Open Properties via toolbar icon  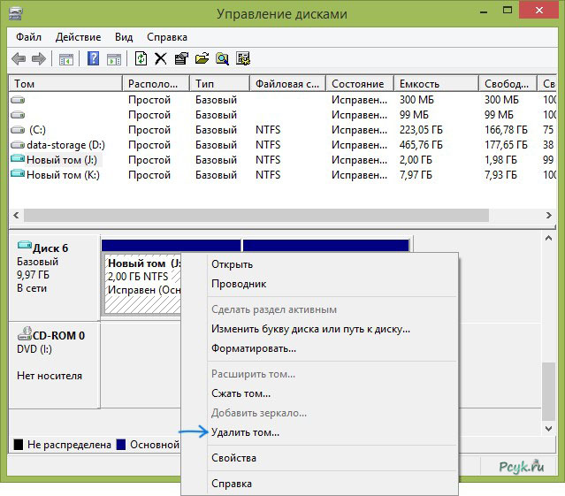181,59
